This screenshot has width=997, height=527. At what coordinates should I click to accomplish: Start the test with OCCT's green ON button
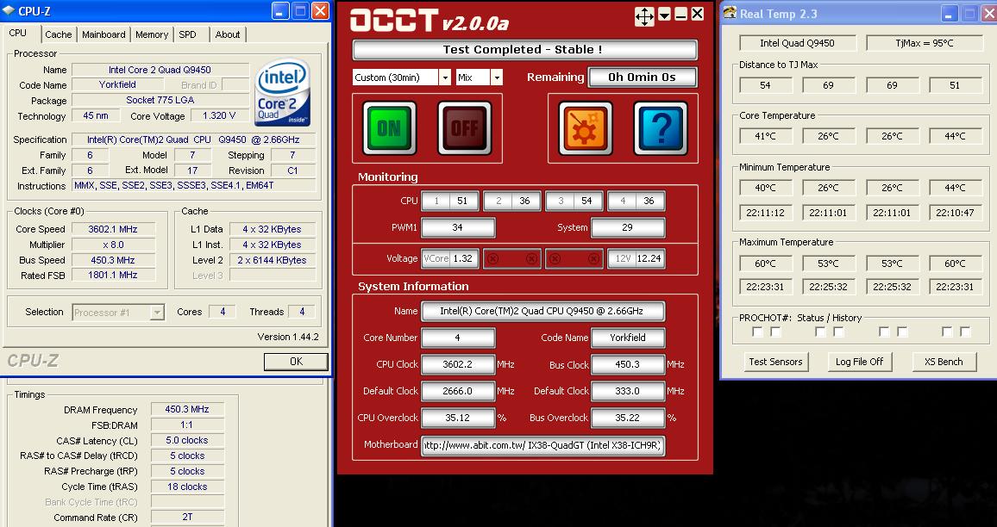(389, 128)
